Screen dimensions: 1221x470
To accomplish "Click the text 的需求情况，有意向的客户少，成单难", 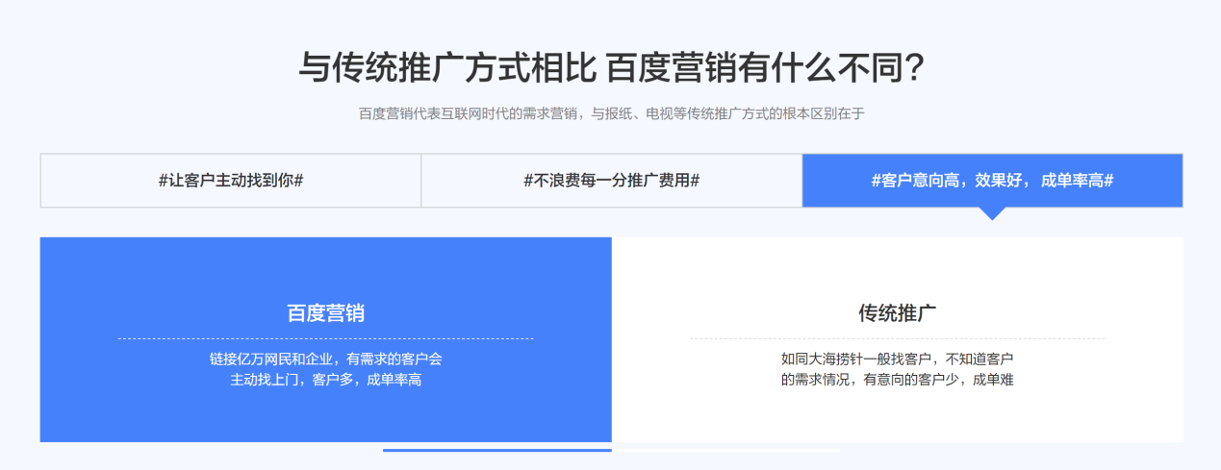I will [x=898, y=380].
